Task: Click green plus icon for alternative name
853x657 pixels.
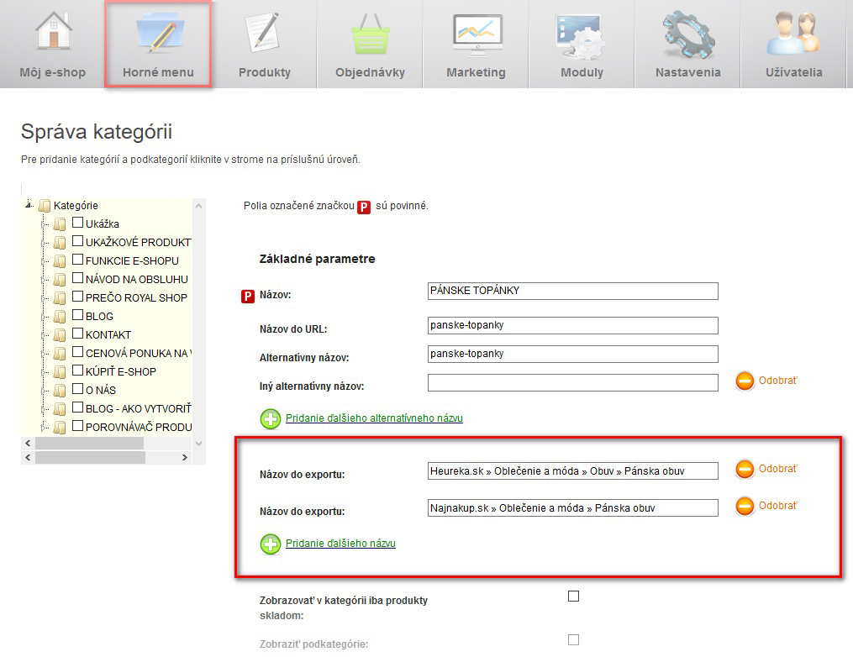Action: tap(271, 418)
